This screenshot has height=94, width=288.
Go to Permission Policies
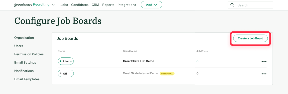pyautogui.click(x=29, y=54)
